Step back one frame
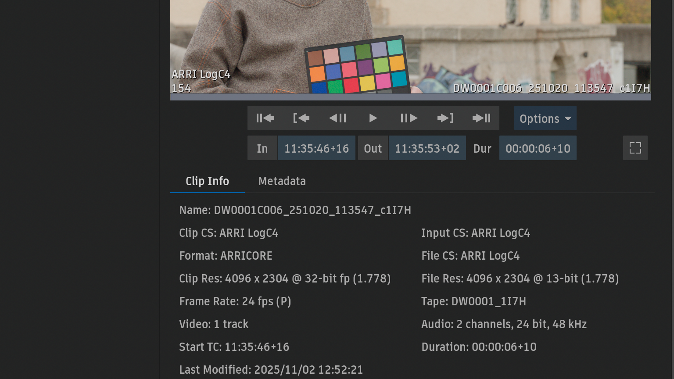Screen dimensions: 674x379 coord(337,118)
